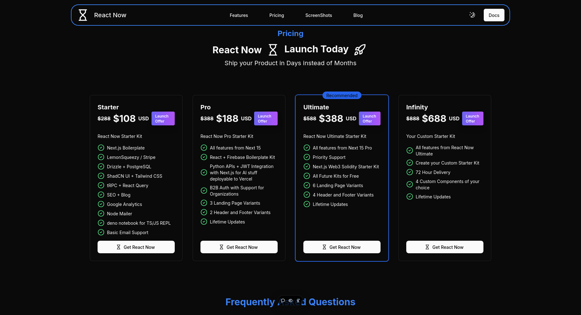Image resolution: width=581 pixels, height=315 pixels.
Task: Click the Launch Offer badge on Infinity
Action: click(473, 118)
